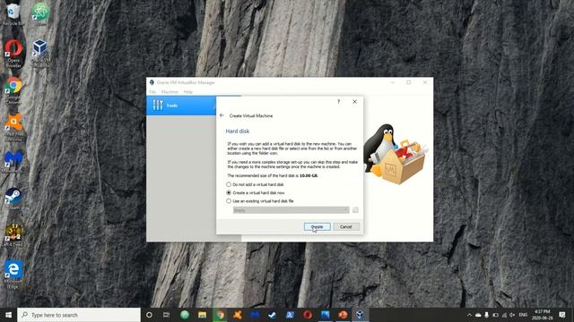Viewport: 574px width, 322px height.
Task: Open Steam from the taskbar
Action: 273,315
